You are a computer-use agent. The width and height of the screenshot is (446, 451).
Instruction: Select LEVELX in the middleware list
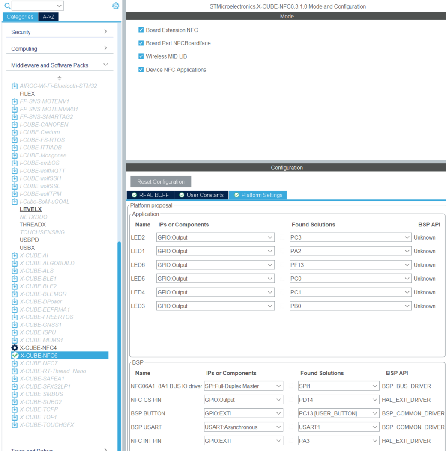click(30, 209)
